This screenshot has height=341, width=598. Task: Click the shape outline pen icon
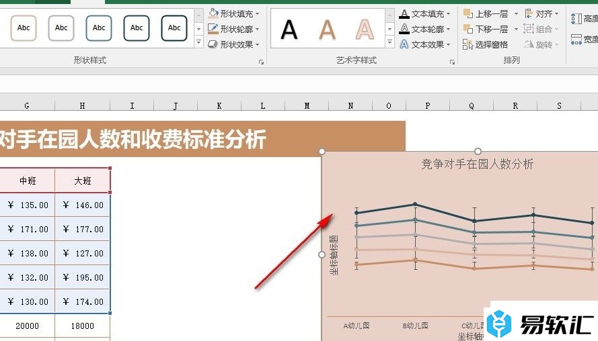click(x=213, y=29)
